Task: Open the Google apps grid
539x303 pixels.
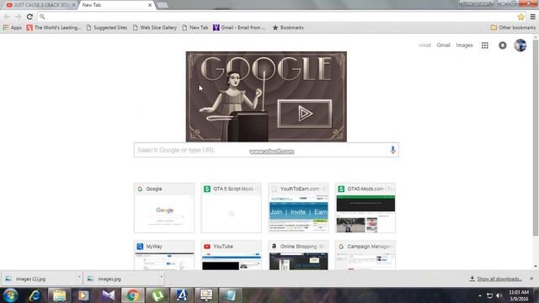Action: [485, 45]
